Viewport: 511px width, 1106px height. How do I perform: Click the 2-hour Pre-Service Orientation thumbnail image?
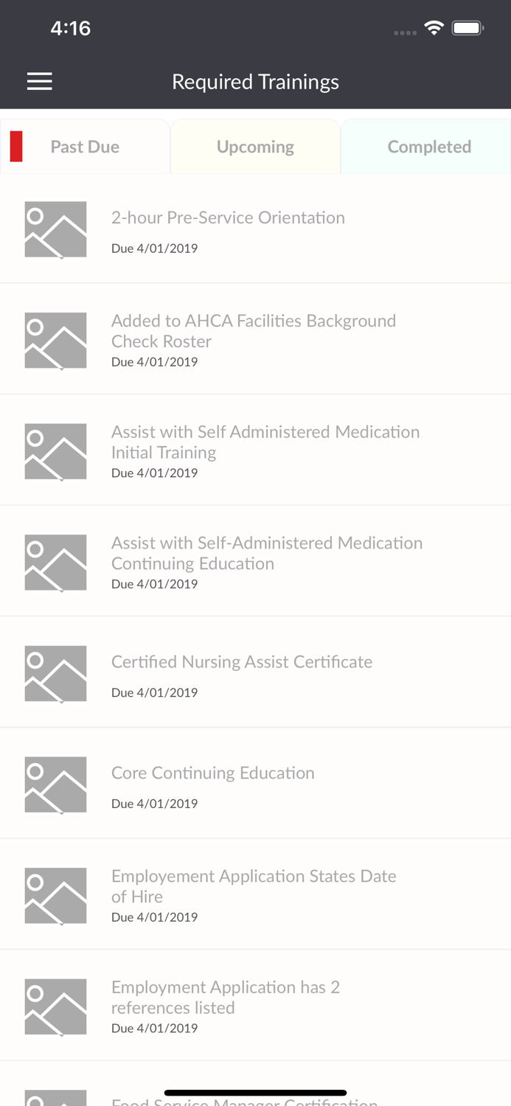(x=55, y=229)
